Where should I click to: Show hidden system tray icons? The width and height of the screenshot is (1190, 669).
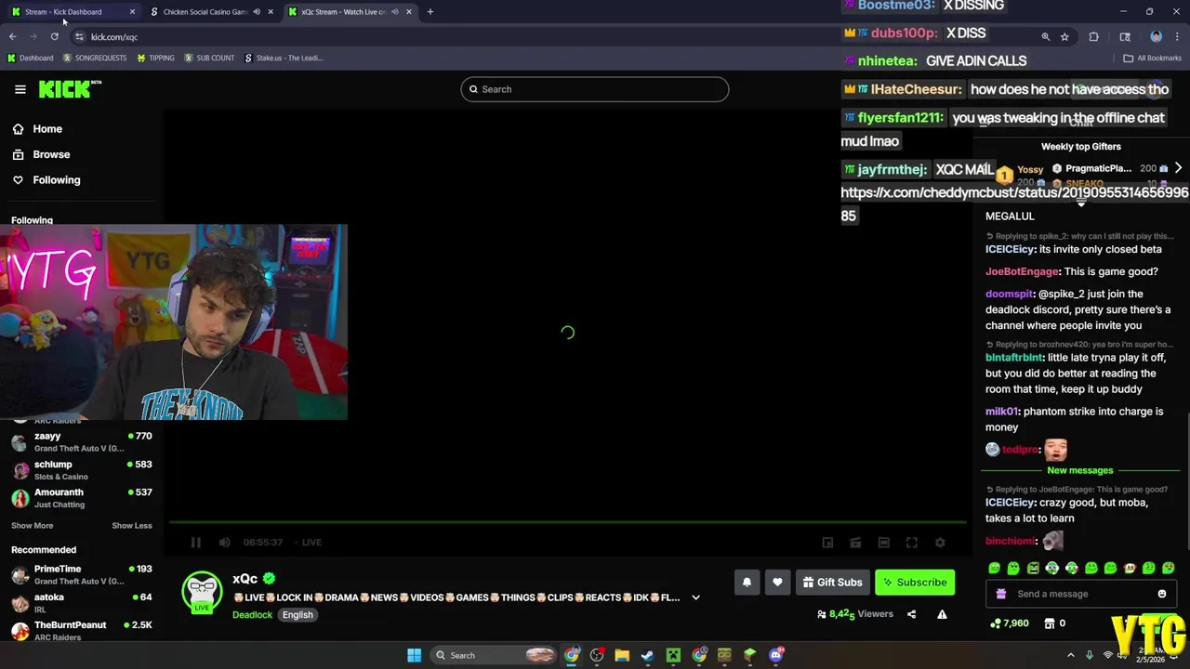pyautogui.click(x=1070, y=655)
